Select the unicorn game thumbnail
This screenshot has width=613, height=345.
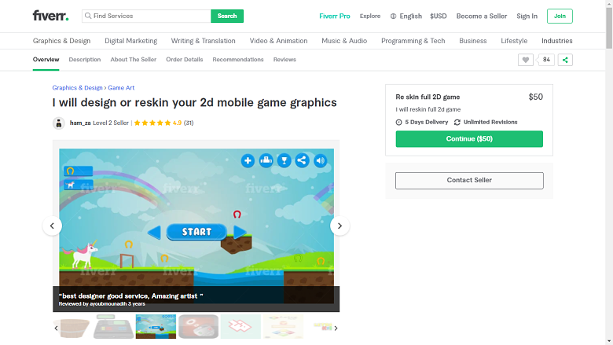coord(156,327)
